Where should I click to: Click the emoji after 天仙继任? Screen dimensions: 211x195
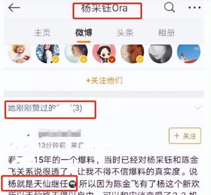tap(72, 184)
